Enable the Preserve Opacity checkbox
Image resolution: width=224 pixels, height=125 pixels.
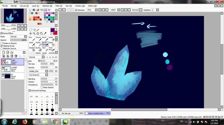click(x=1, y=43)
